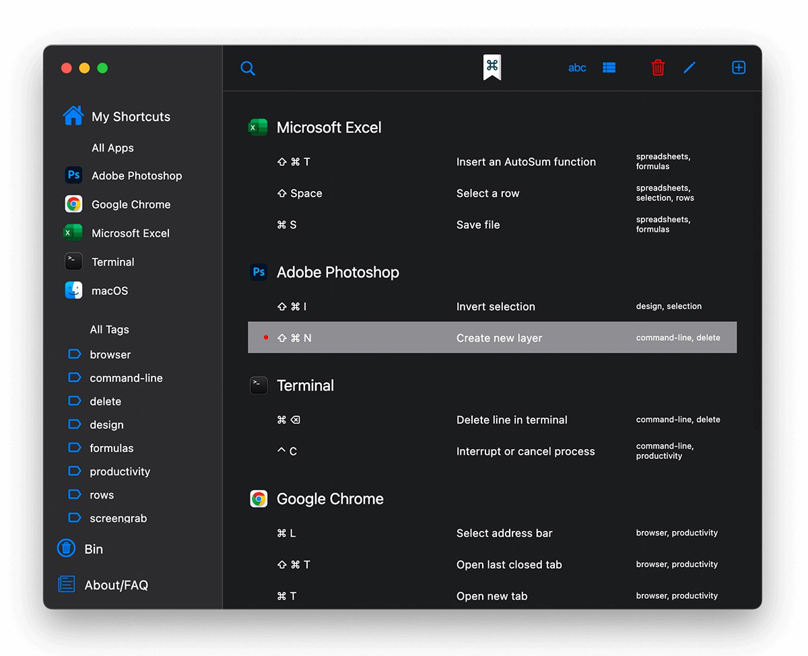Filter by command-line tag label

coord(126,378)
